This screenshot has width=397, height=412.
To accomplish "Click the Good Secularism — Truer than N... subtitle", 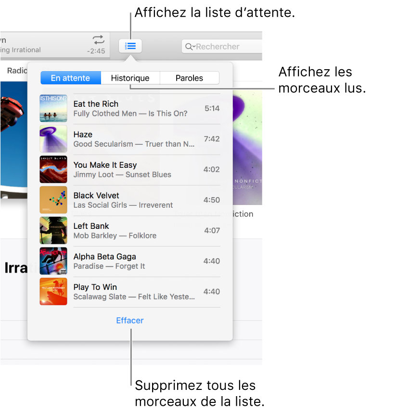I will (x=134, y=144).
